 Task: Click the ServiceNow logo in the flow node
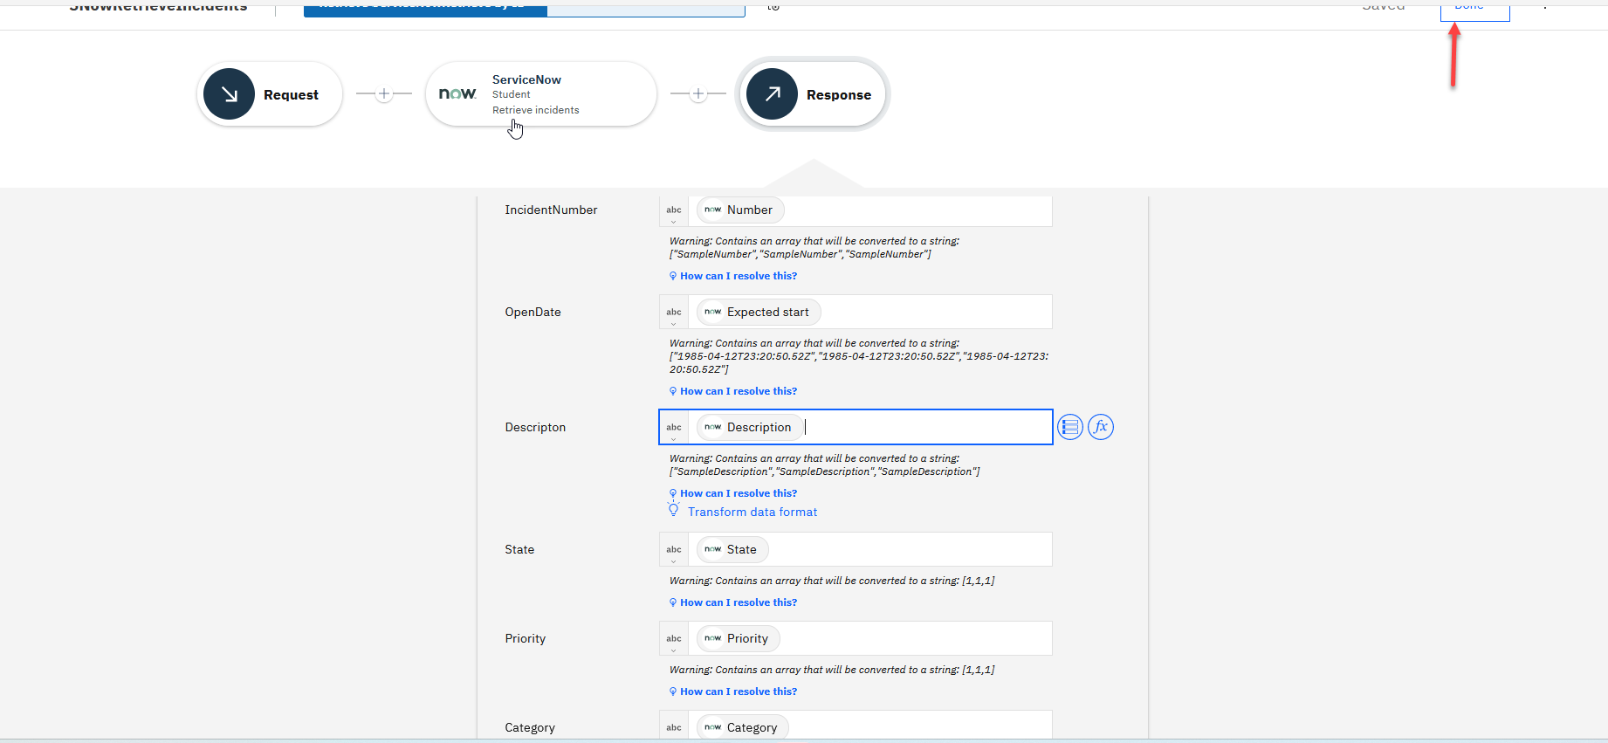point(457,94)
